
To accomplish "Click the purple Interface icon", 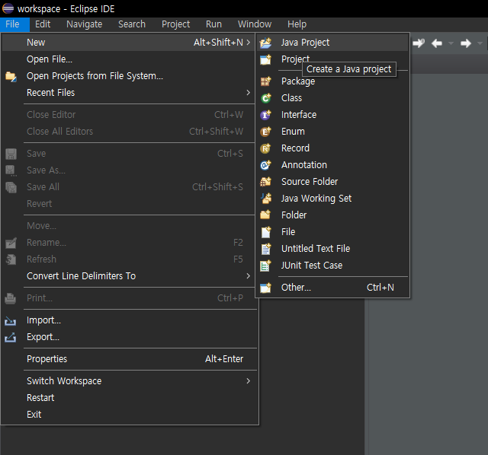I will tap(265, 115).
